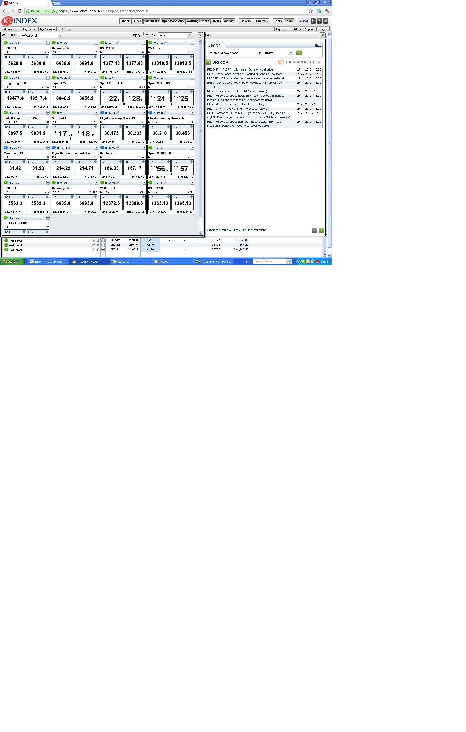The image size is (466, 732).
Task: Click the browser address bar URL
Action: pos(103,11)
